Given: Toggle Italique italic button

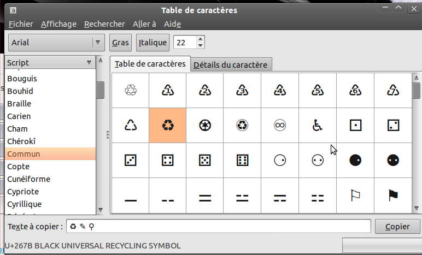Looking at the screenshot, I should pyautogui.click(x=153, y=43).
